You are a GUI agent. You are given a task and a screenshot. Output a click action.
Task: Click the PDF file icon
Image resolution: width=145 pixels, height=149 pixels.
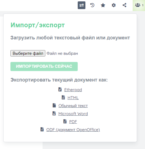tap(65, 121)
